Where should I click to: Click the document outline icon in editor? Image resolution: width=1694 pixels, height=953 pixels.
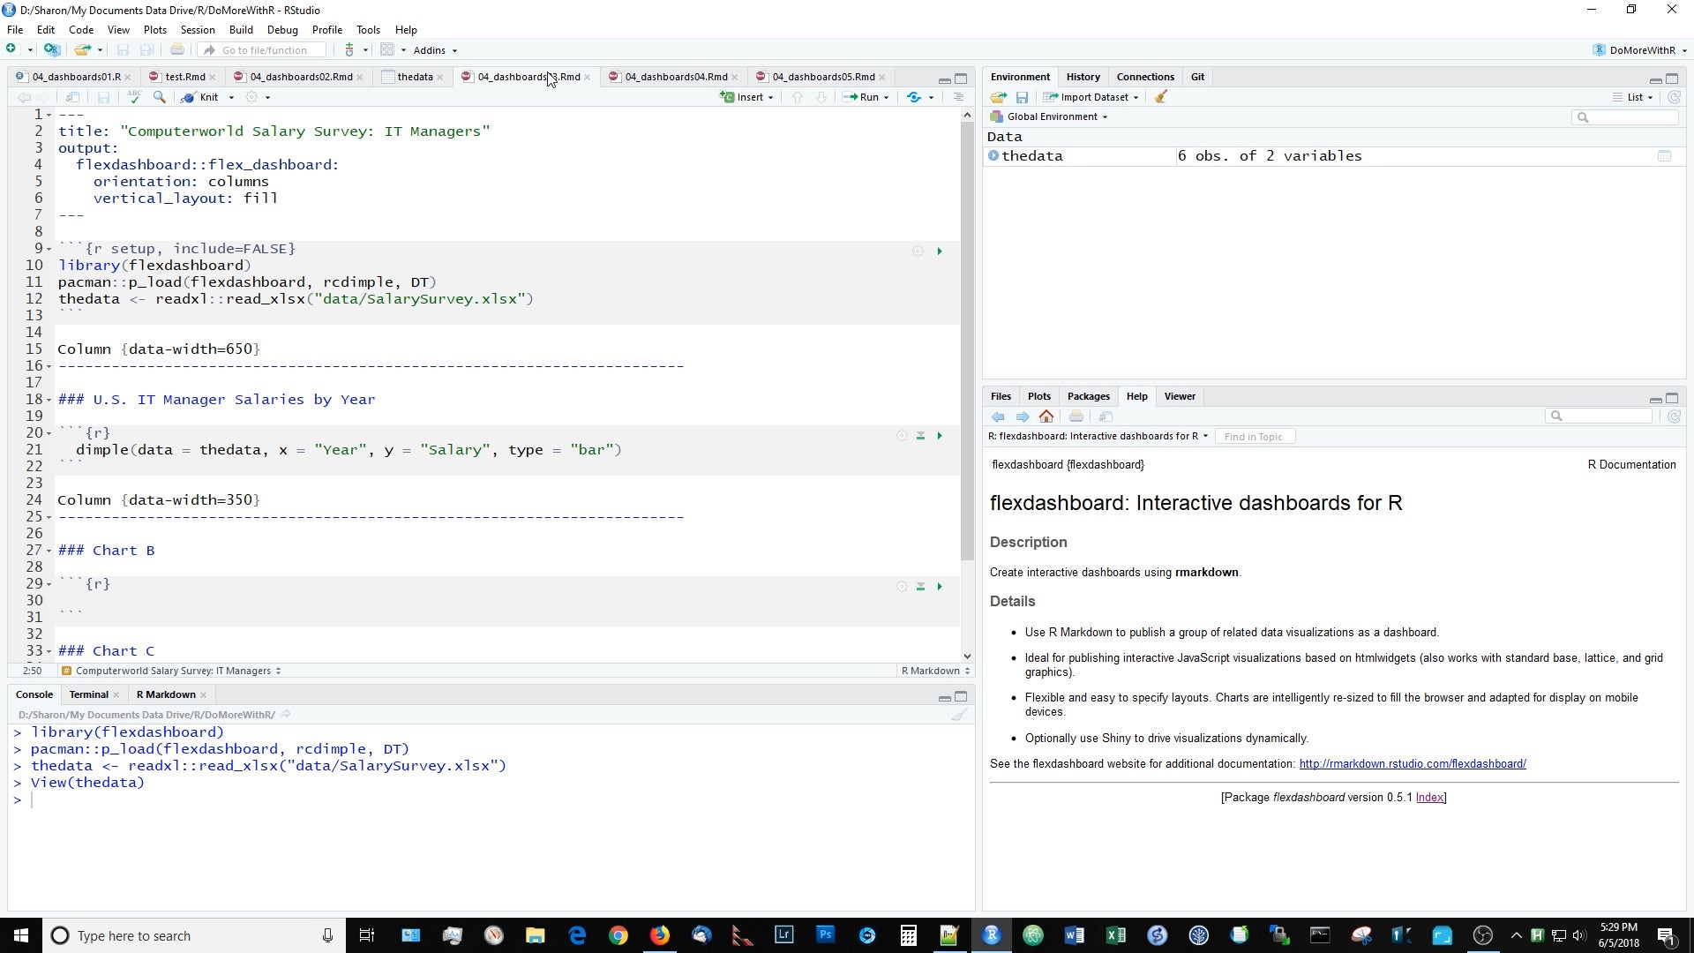[958, 97]
